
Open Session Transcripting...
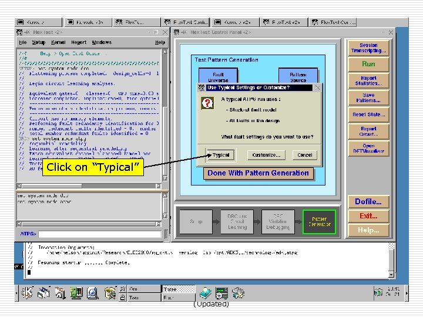(x=368, y=48)
